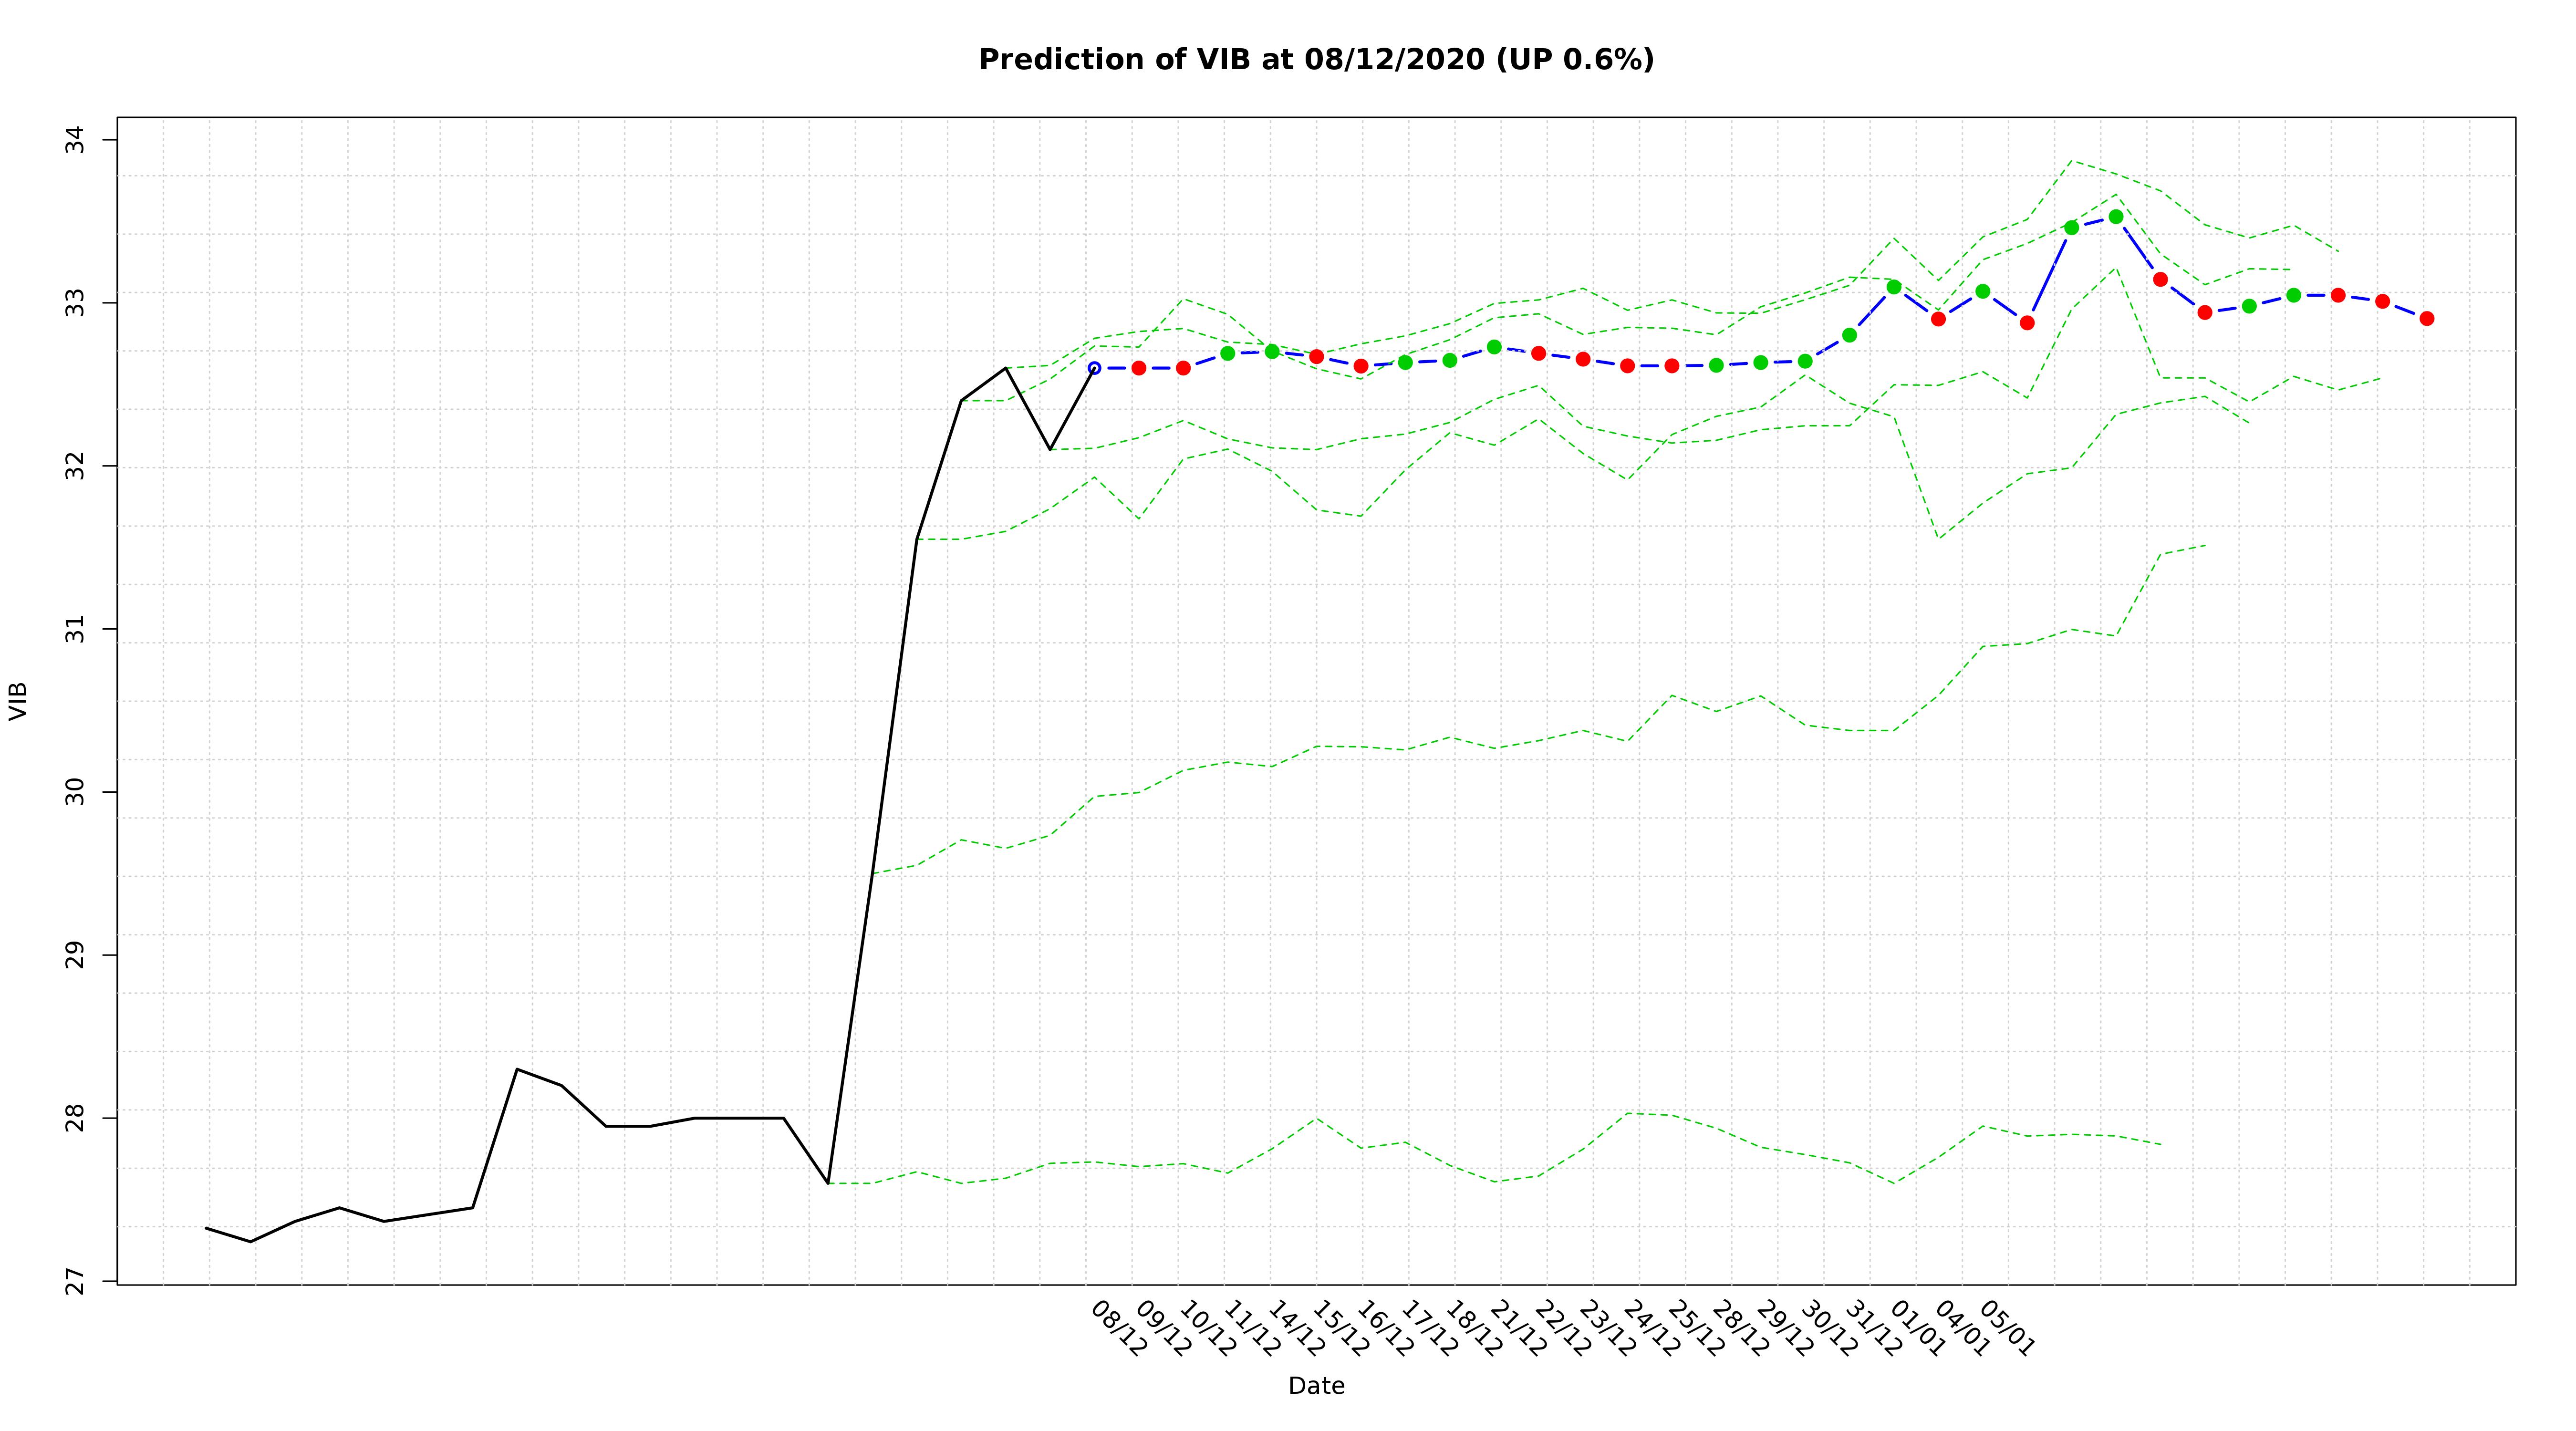2576x1431 pixels.
Task: Click the green marker above 21/12 label
Action: point(1494,347)
